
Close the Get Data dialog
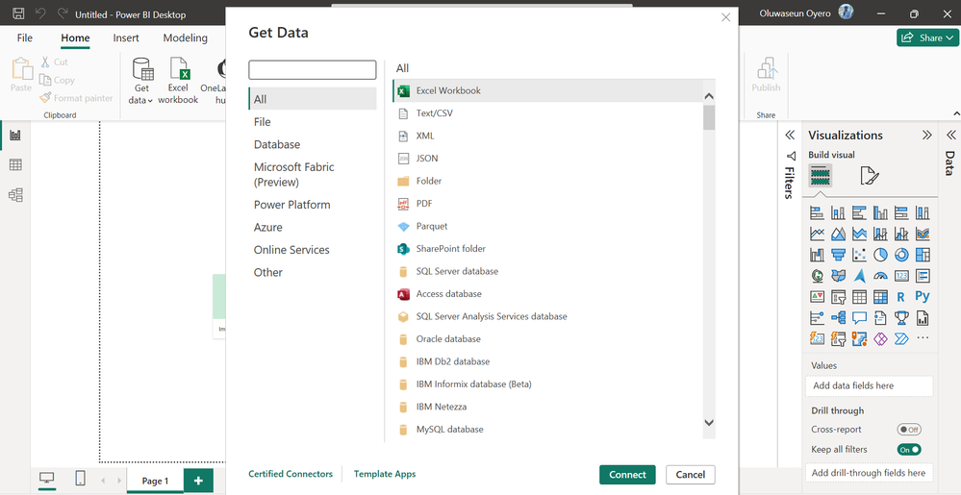[x=726, y=17]
